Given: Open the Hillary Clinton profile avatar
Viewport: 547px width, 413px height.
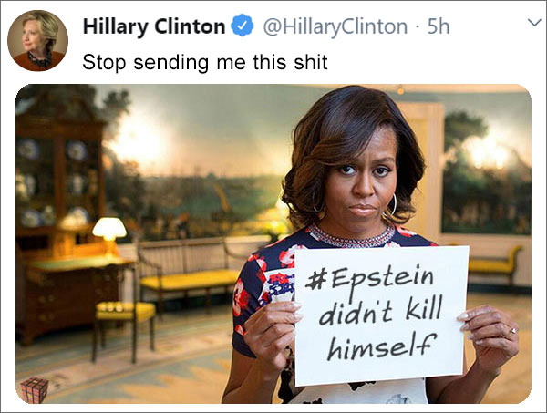Looking at the screenshot, I should [37, 40].
